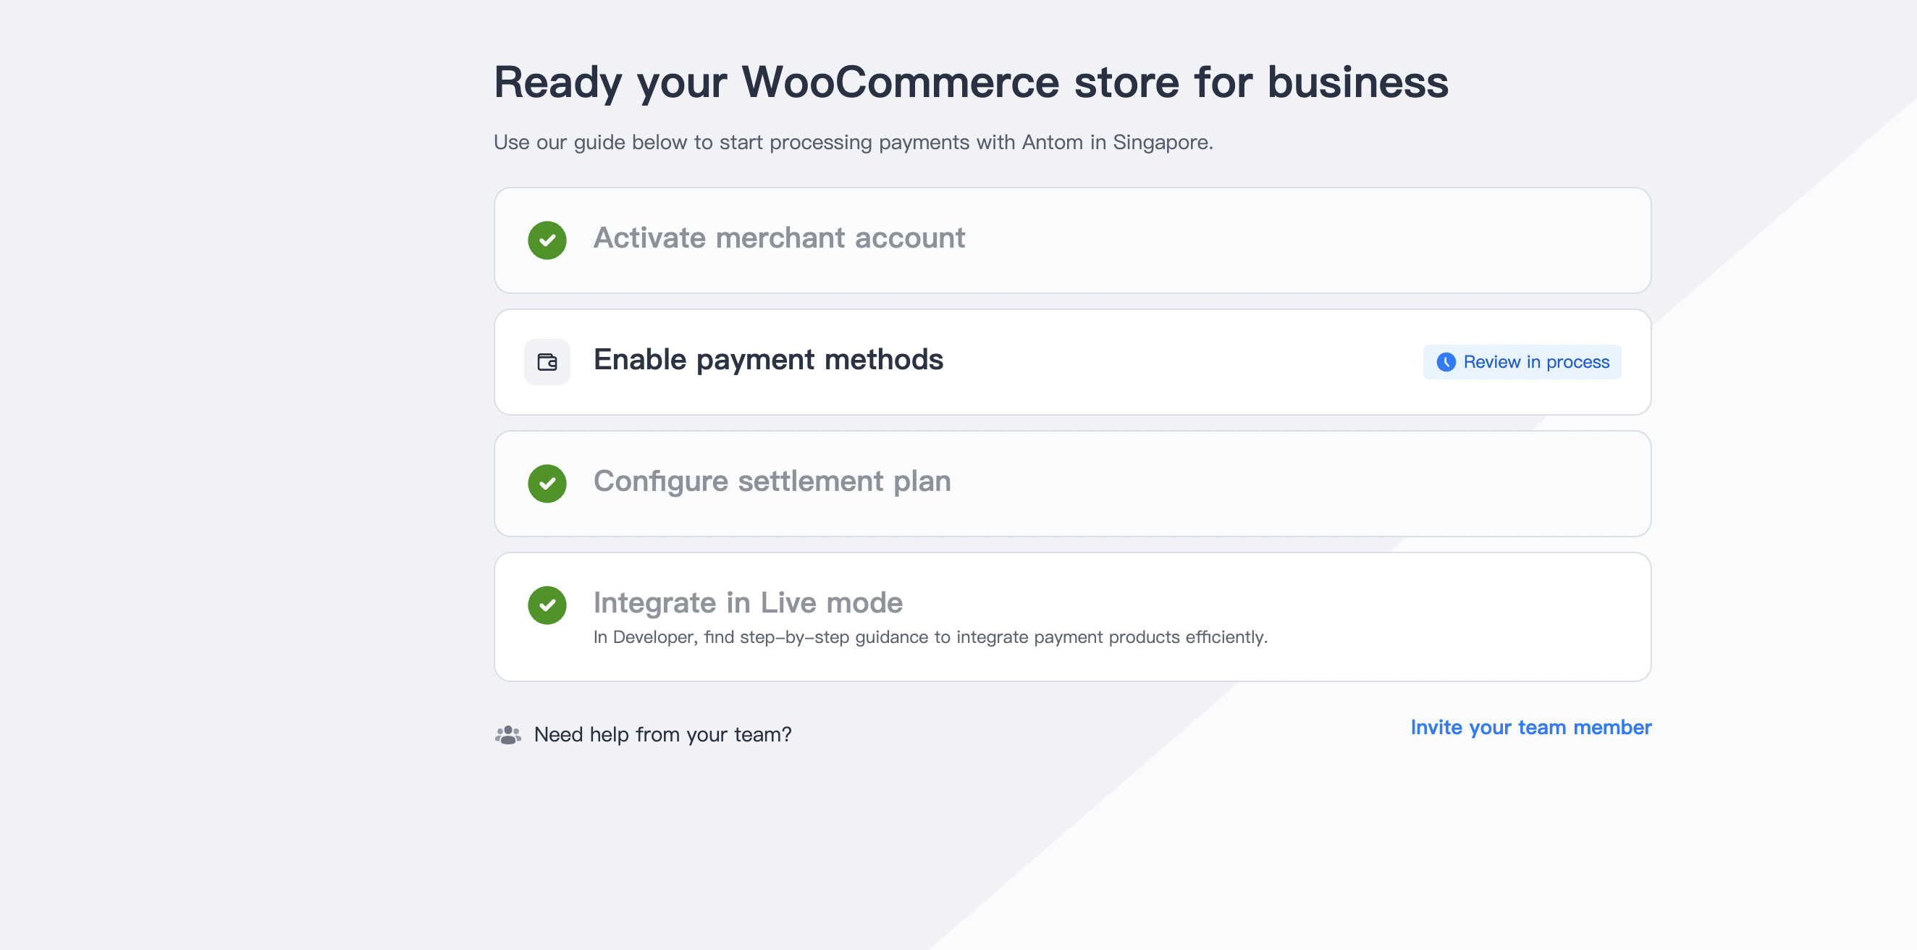Image resolution: width=1917 pixels, height=950 pixels.
Task: Click the word business in the page heading
Action: click(x=1357, y=82)
